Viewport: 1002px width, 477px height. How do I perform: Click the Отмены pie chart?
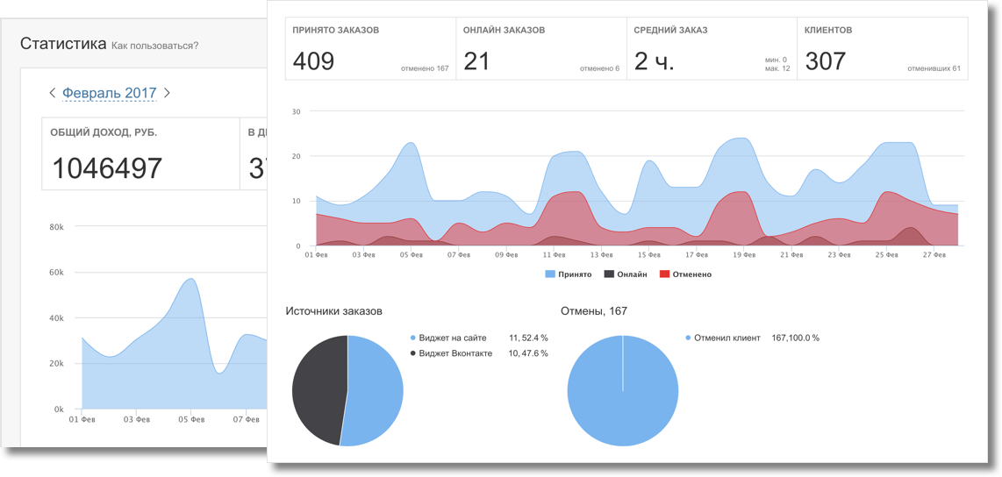coord(623,391)
